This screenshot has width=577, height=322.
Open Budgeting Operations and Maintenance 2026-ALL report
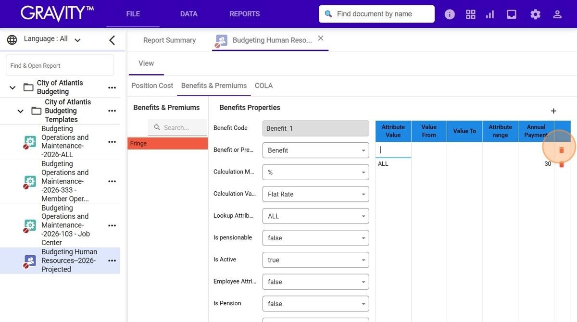click(65, 142)
